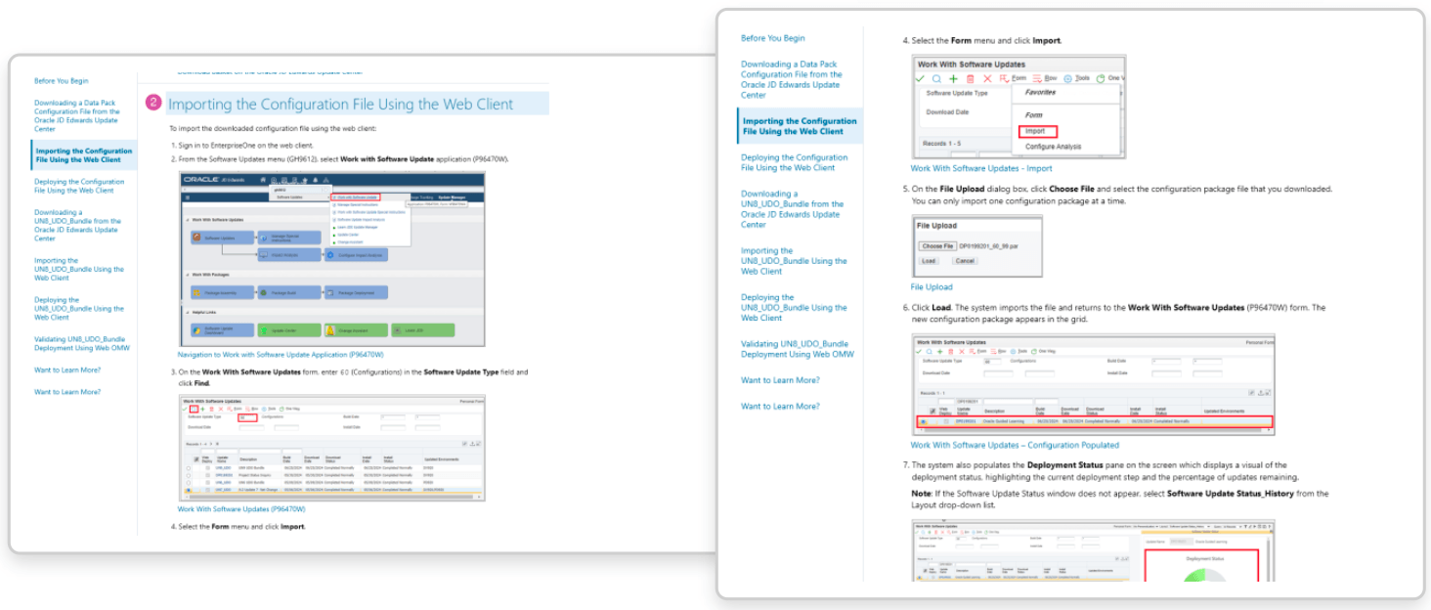Choose Import in the Form dropdown menu
The height and width of the screenshot is (610, 1431).
coord(1036,131)
